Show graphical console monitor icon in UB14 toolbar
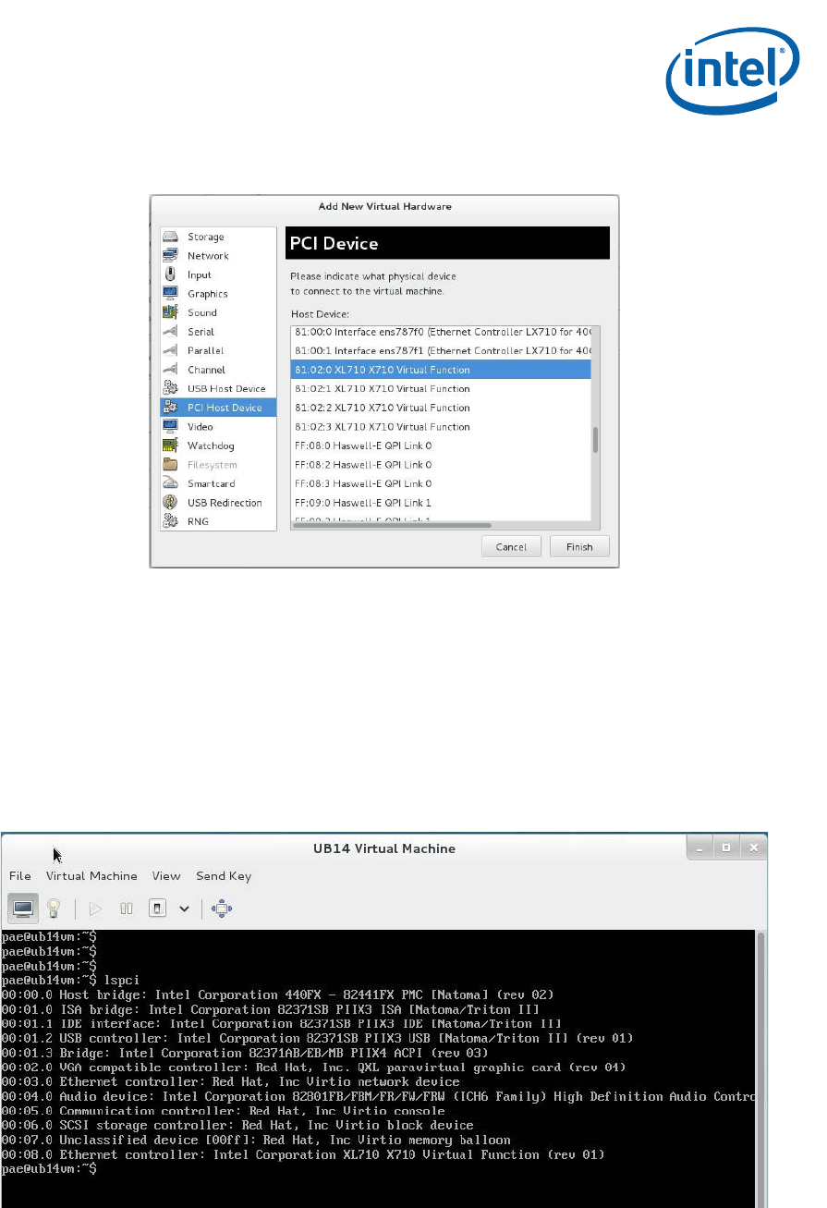 (24, 909)
